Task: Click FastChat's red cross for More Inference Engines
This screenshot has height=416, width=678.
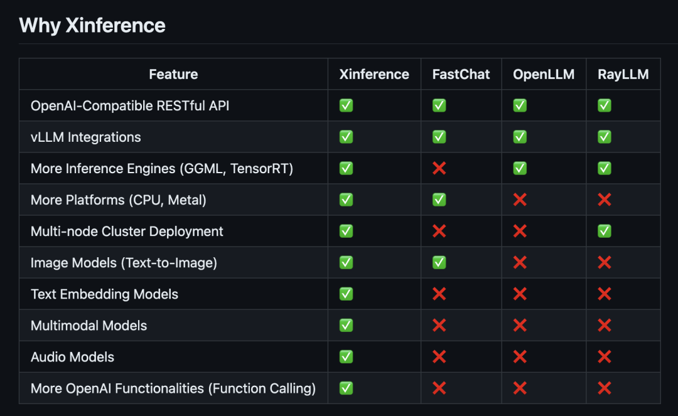Action: [439, 168]
